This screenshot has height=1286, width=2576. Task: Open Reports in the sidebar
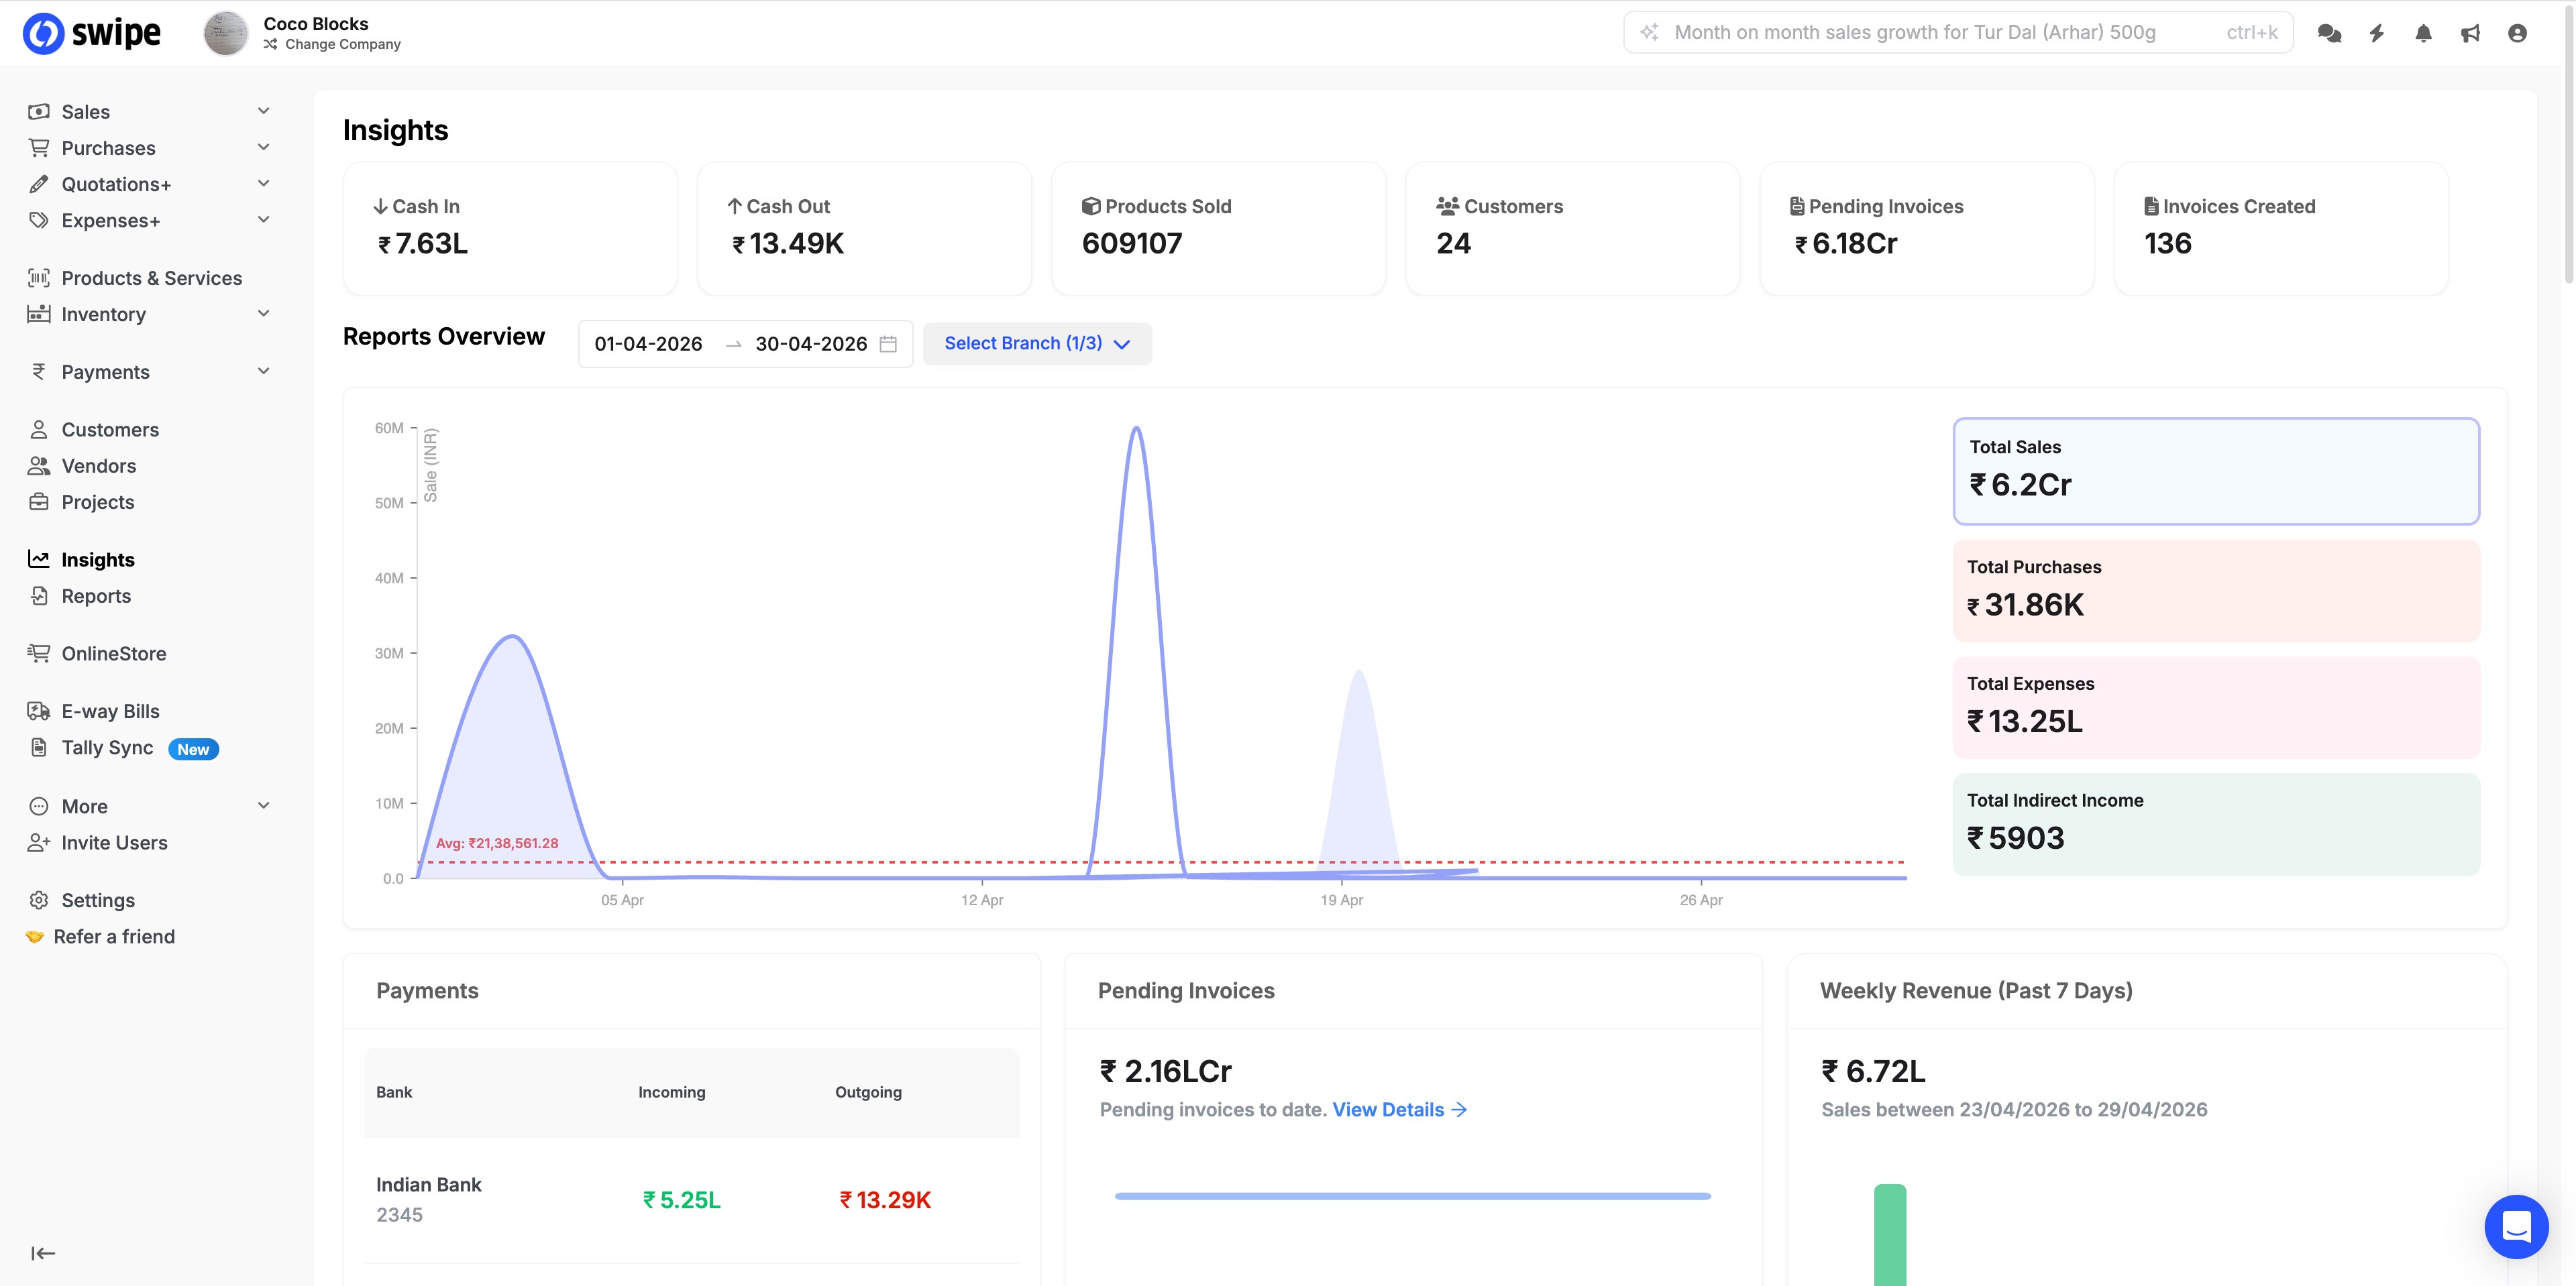[x=96, y=595]
